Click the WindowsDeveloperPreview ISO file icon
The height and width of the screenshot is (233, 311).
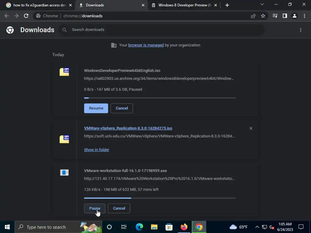(64, 72)
